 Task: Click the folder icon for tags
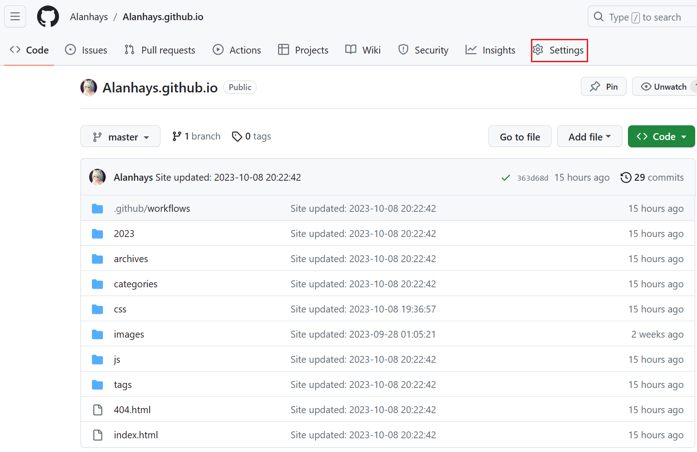[x=97, y=385]
